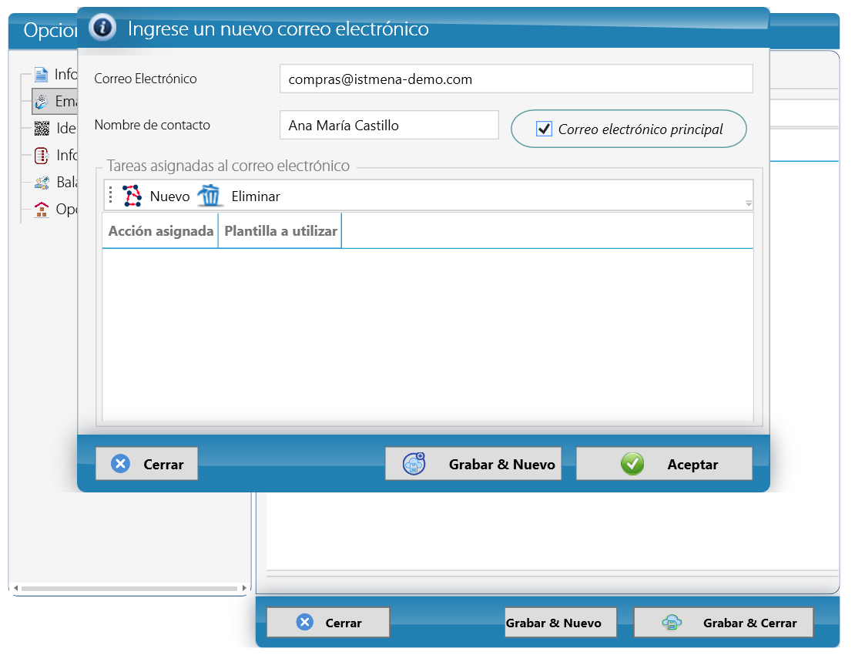
Task: Click the X icon on background window Cerrar
Action: [305, 623]
